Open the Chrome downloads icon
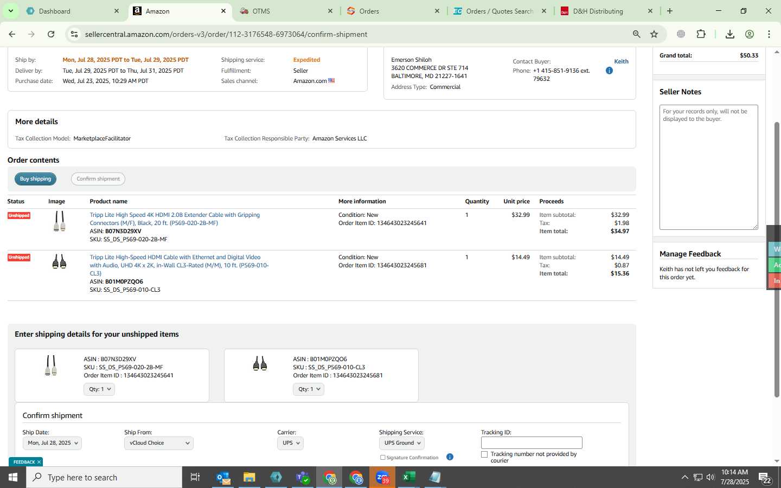781x488 pixels. pyautogui.click(x=730, y=34)
